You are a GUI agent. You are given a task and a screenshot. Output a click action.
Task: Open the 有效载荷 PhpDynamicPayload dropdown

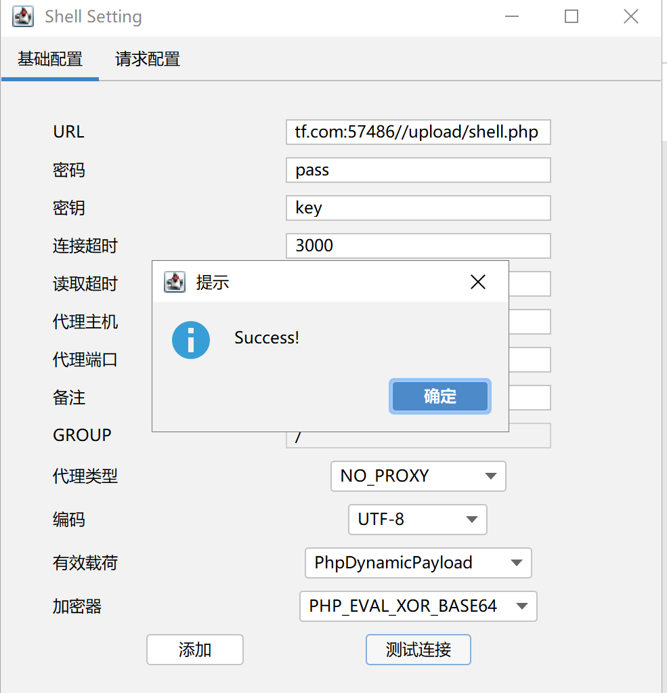(418, 563)
